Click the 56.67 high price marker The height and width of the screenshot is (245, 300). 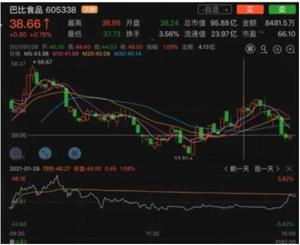pos(43,62)
